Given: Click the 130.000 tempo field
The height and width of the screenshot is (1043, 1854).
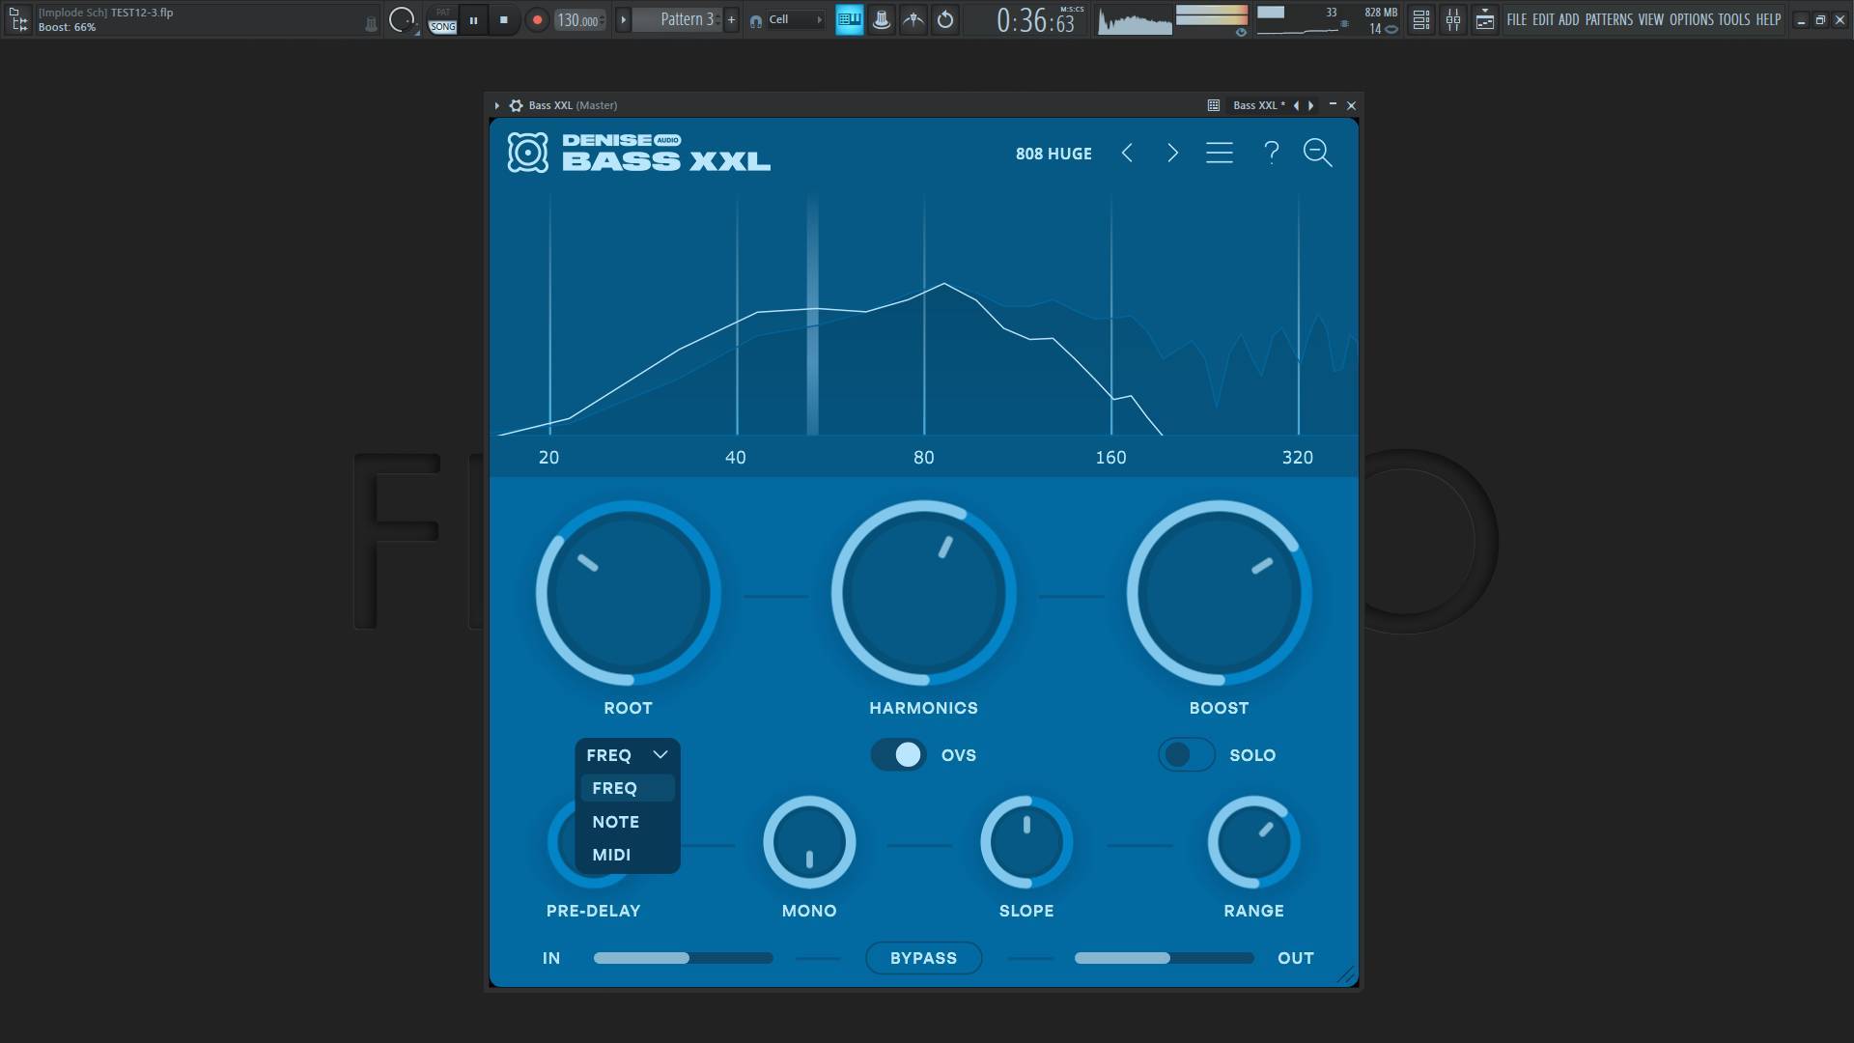Looking at the screenshot, I should pyautogui.click(x=580, y=19).
